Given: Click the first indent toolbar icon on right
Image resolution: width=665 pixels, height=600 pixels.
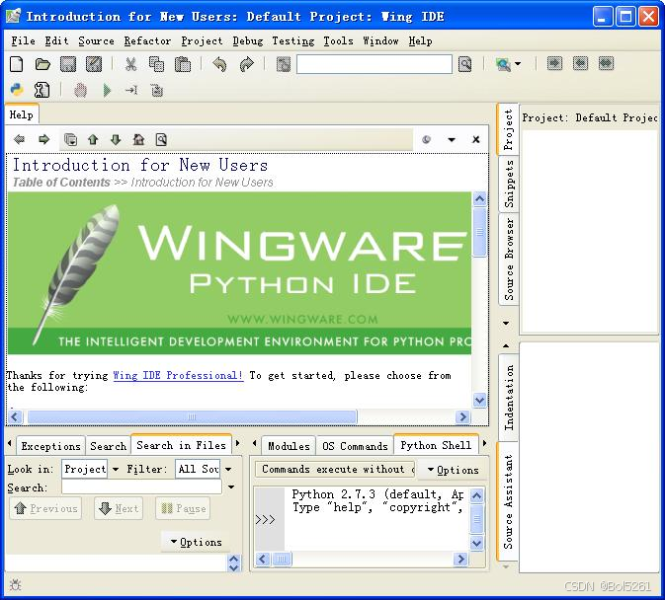Looking at the screenshot, I should (554, 63).
